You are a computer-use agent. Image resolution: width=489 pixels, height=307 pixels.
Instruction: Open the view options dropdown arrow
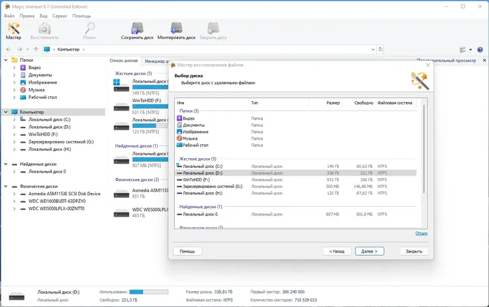471,49
